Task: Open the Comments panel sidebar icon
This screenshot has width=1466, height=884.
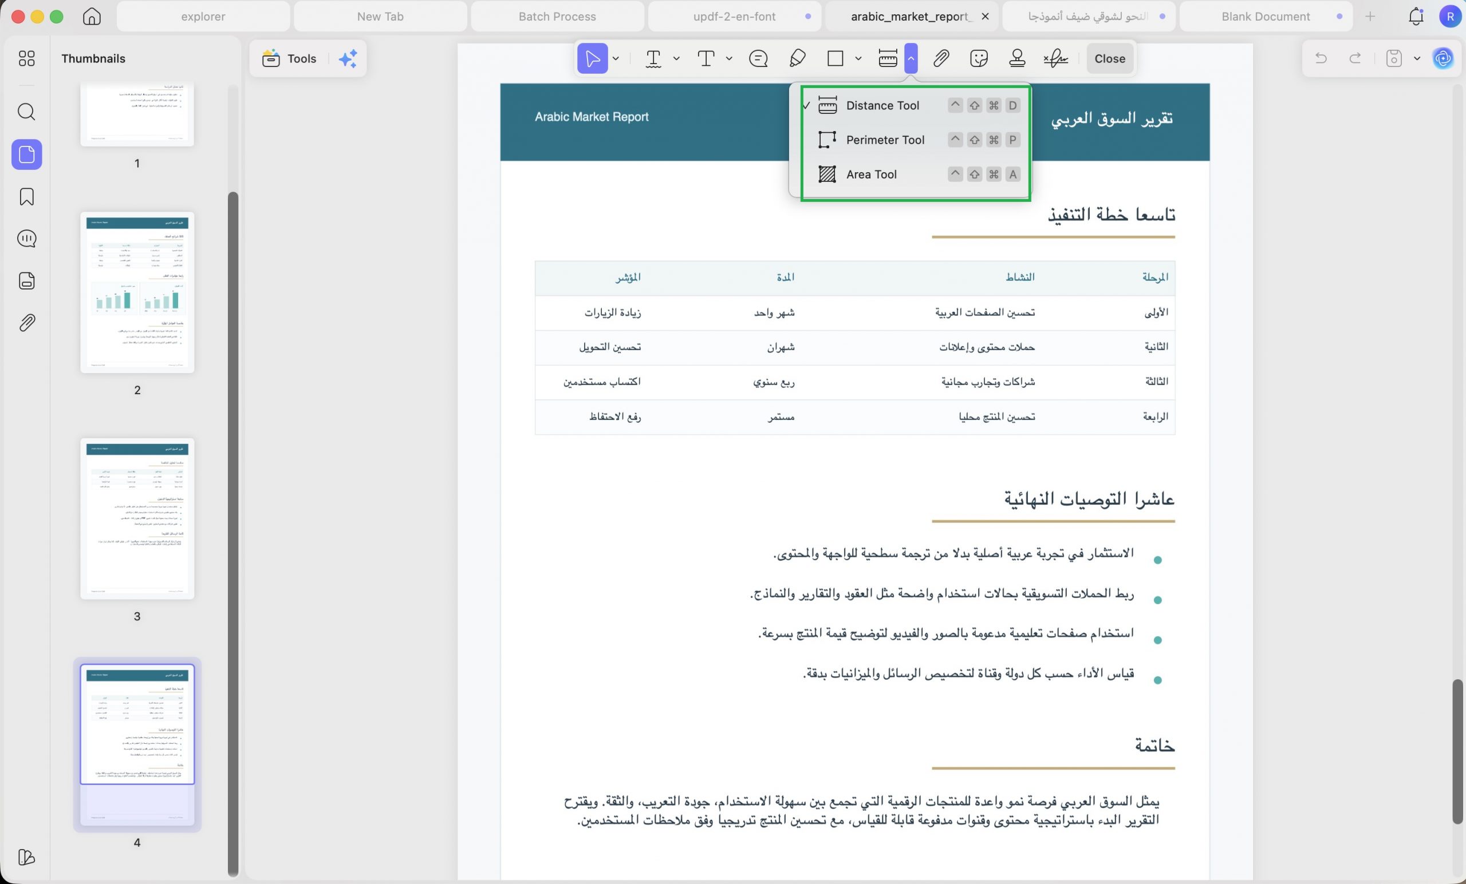Action: click(x=27, y=239)
